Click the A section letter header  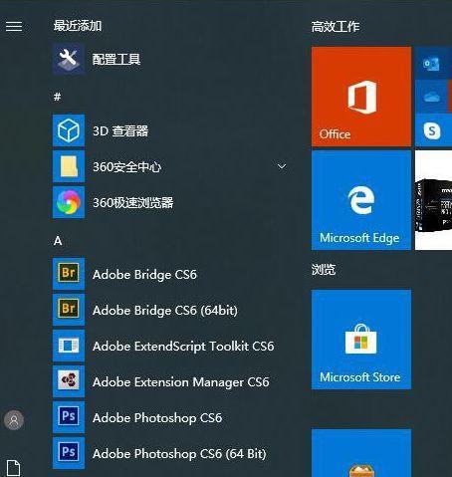[x=58, y=241]
